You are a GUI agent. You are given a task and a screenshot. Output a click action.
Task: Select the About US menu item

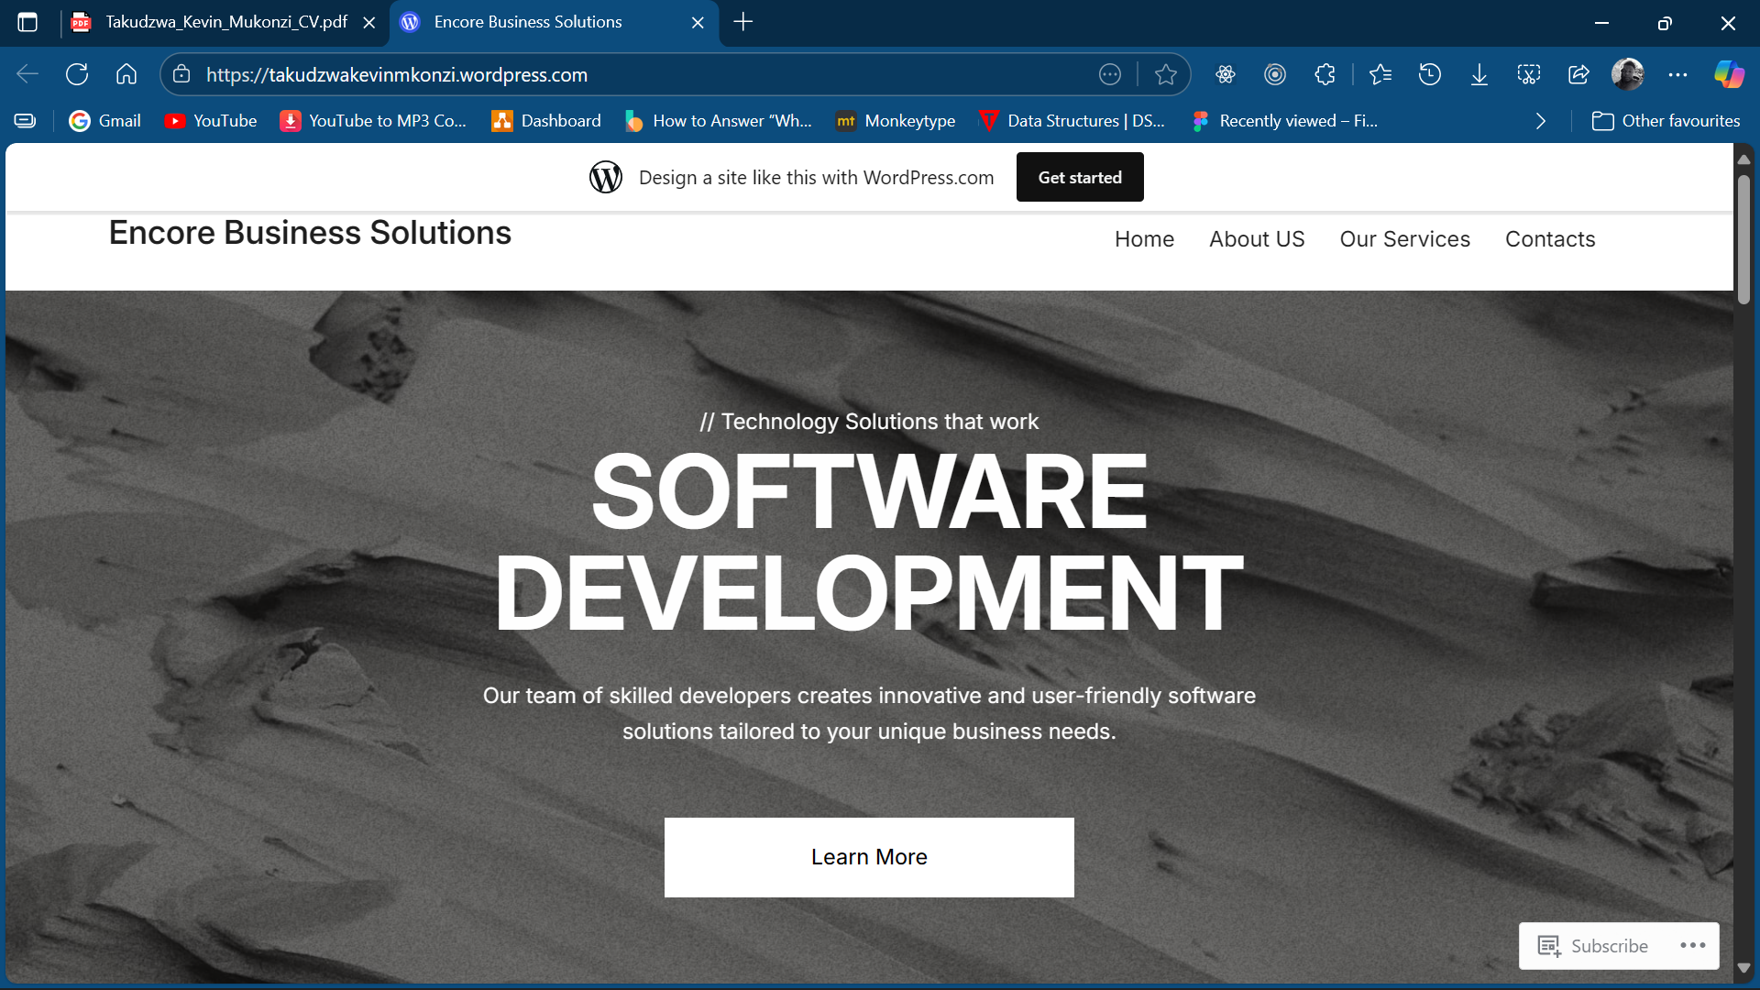click(1256, 239)
